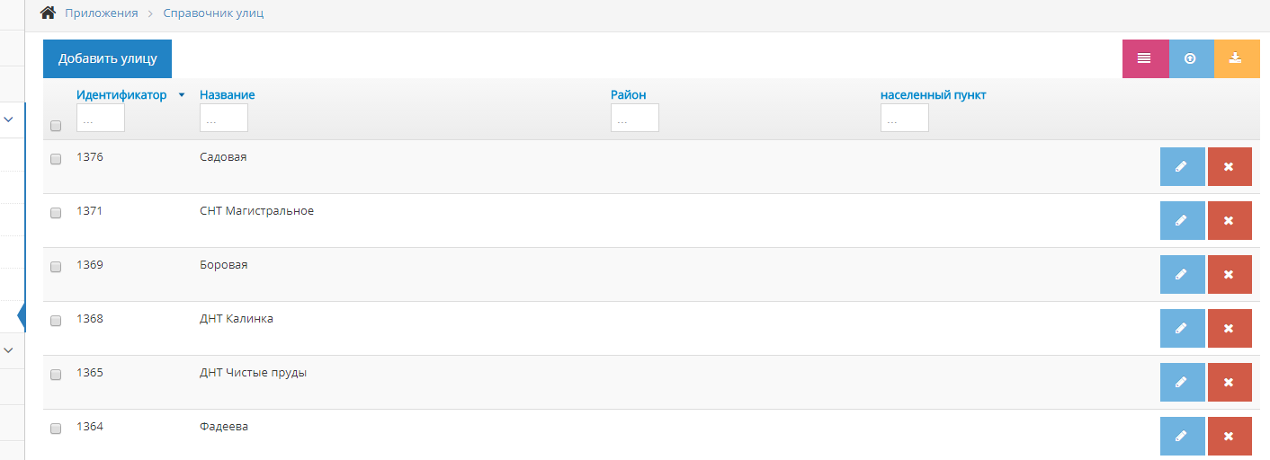This screenshot has width=1270, height=460.
Task: Edit the Фадеева street entry
Action: click(x=1182, y=437)
